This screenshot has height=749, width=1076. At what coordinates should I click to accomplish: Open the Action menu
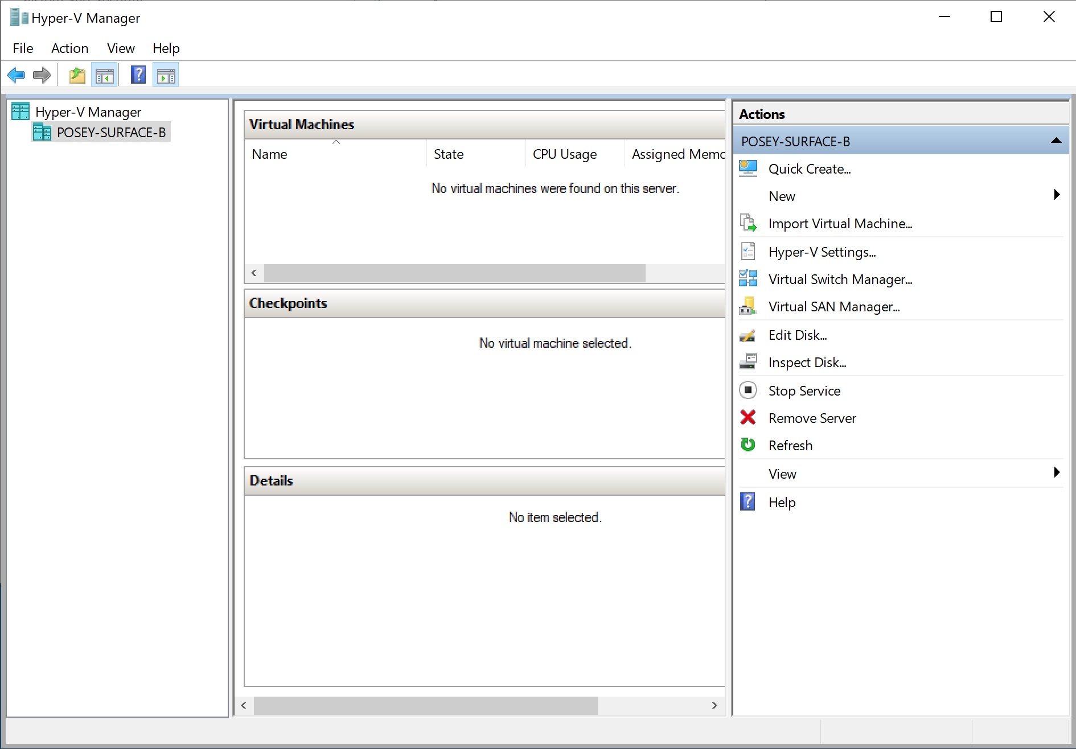tap(69, 48)
